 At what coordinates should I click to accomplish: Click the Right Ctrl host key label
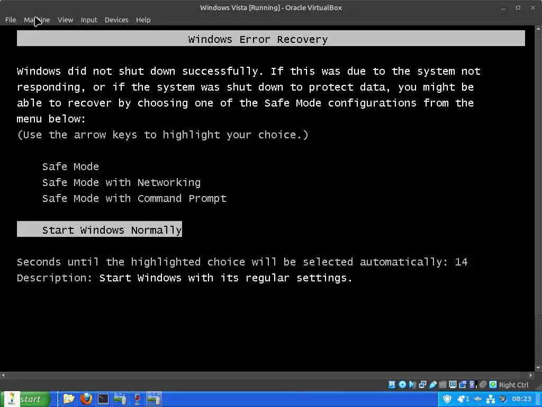[x=513, y=385]
